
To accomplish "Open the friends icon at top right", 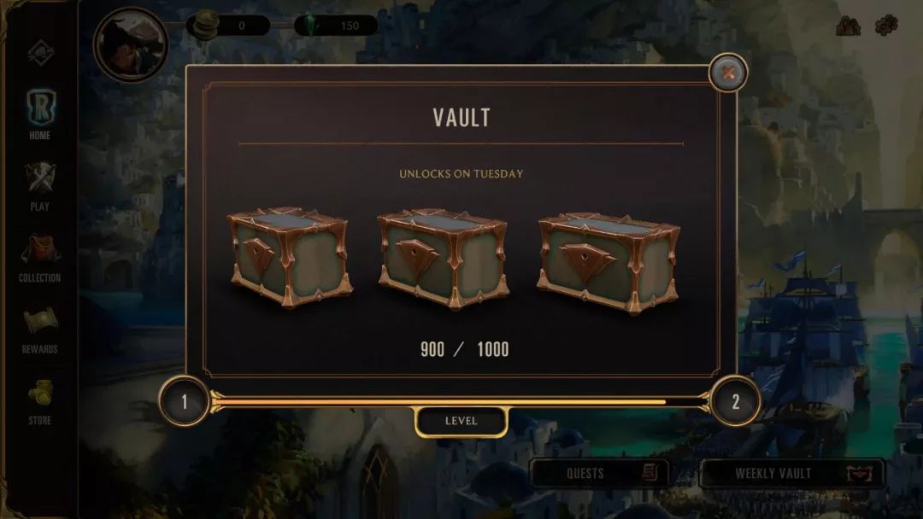I will point(848,26).
